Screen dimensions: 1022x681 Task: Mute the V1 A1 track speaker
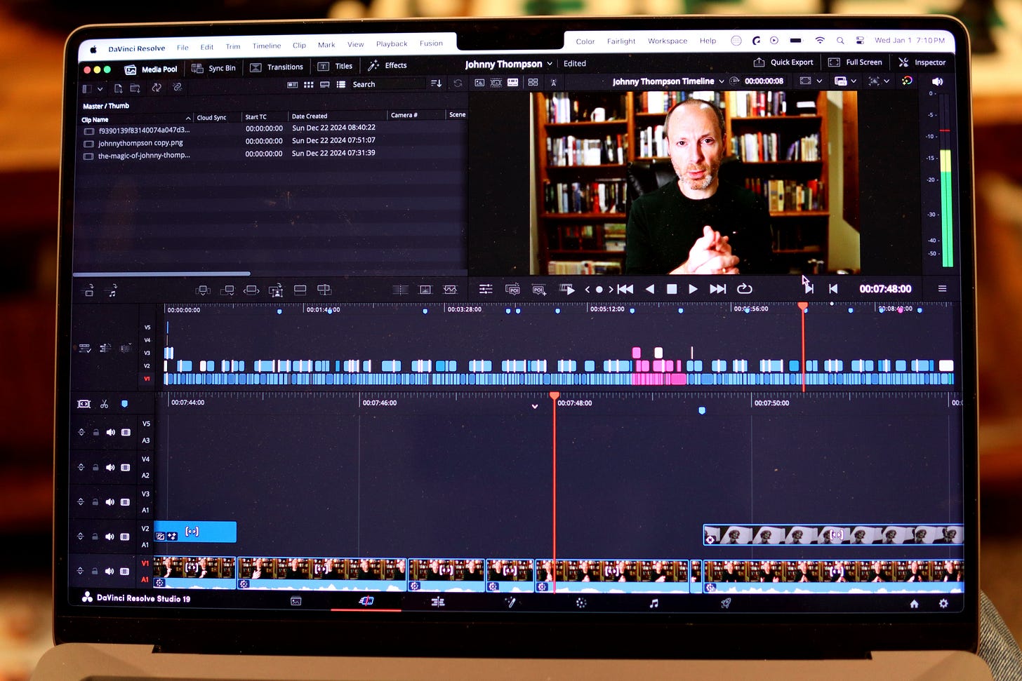point(109,572)
